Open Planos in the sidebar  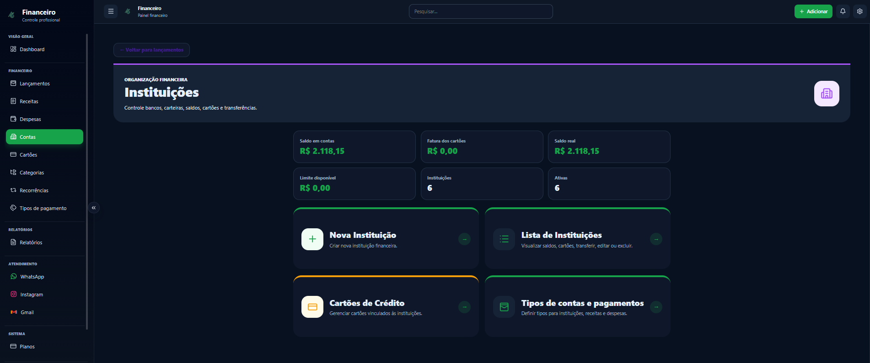coord(44,347)
